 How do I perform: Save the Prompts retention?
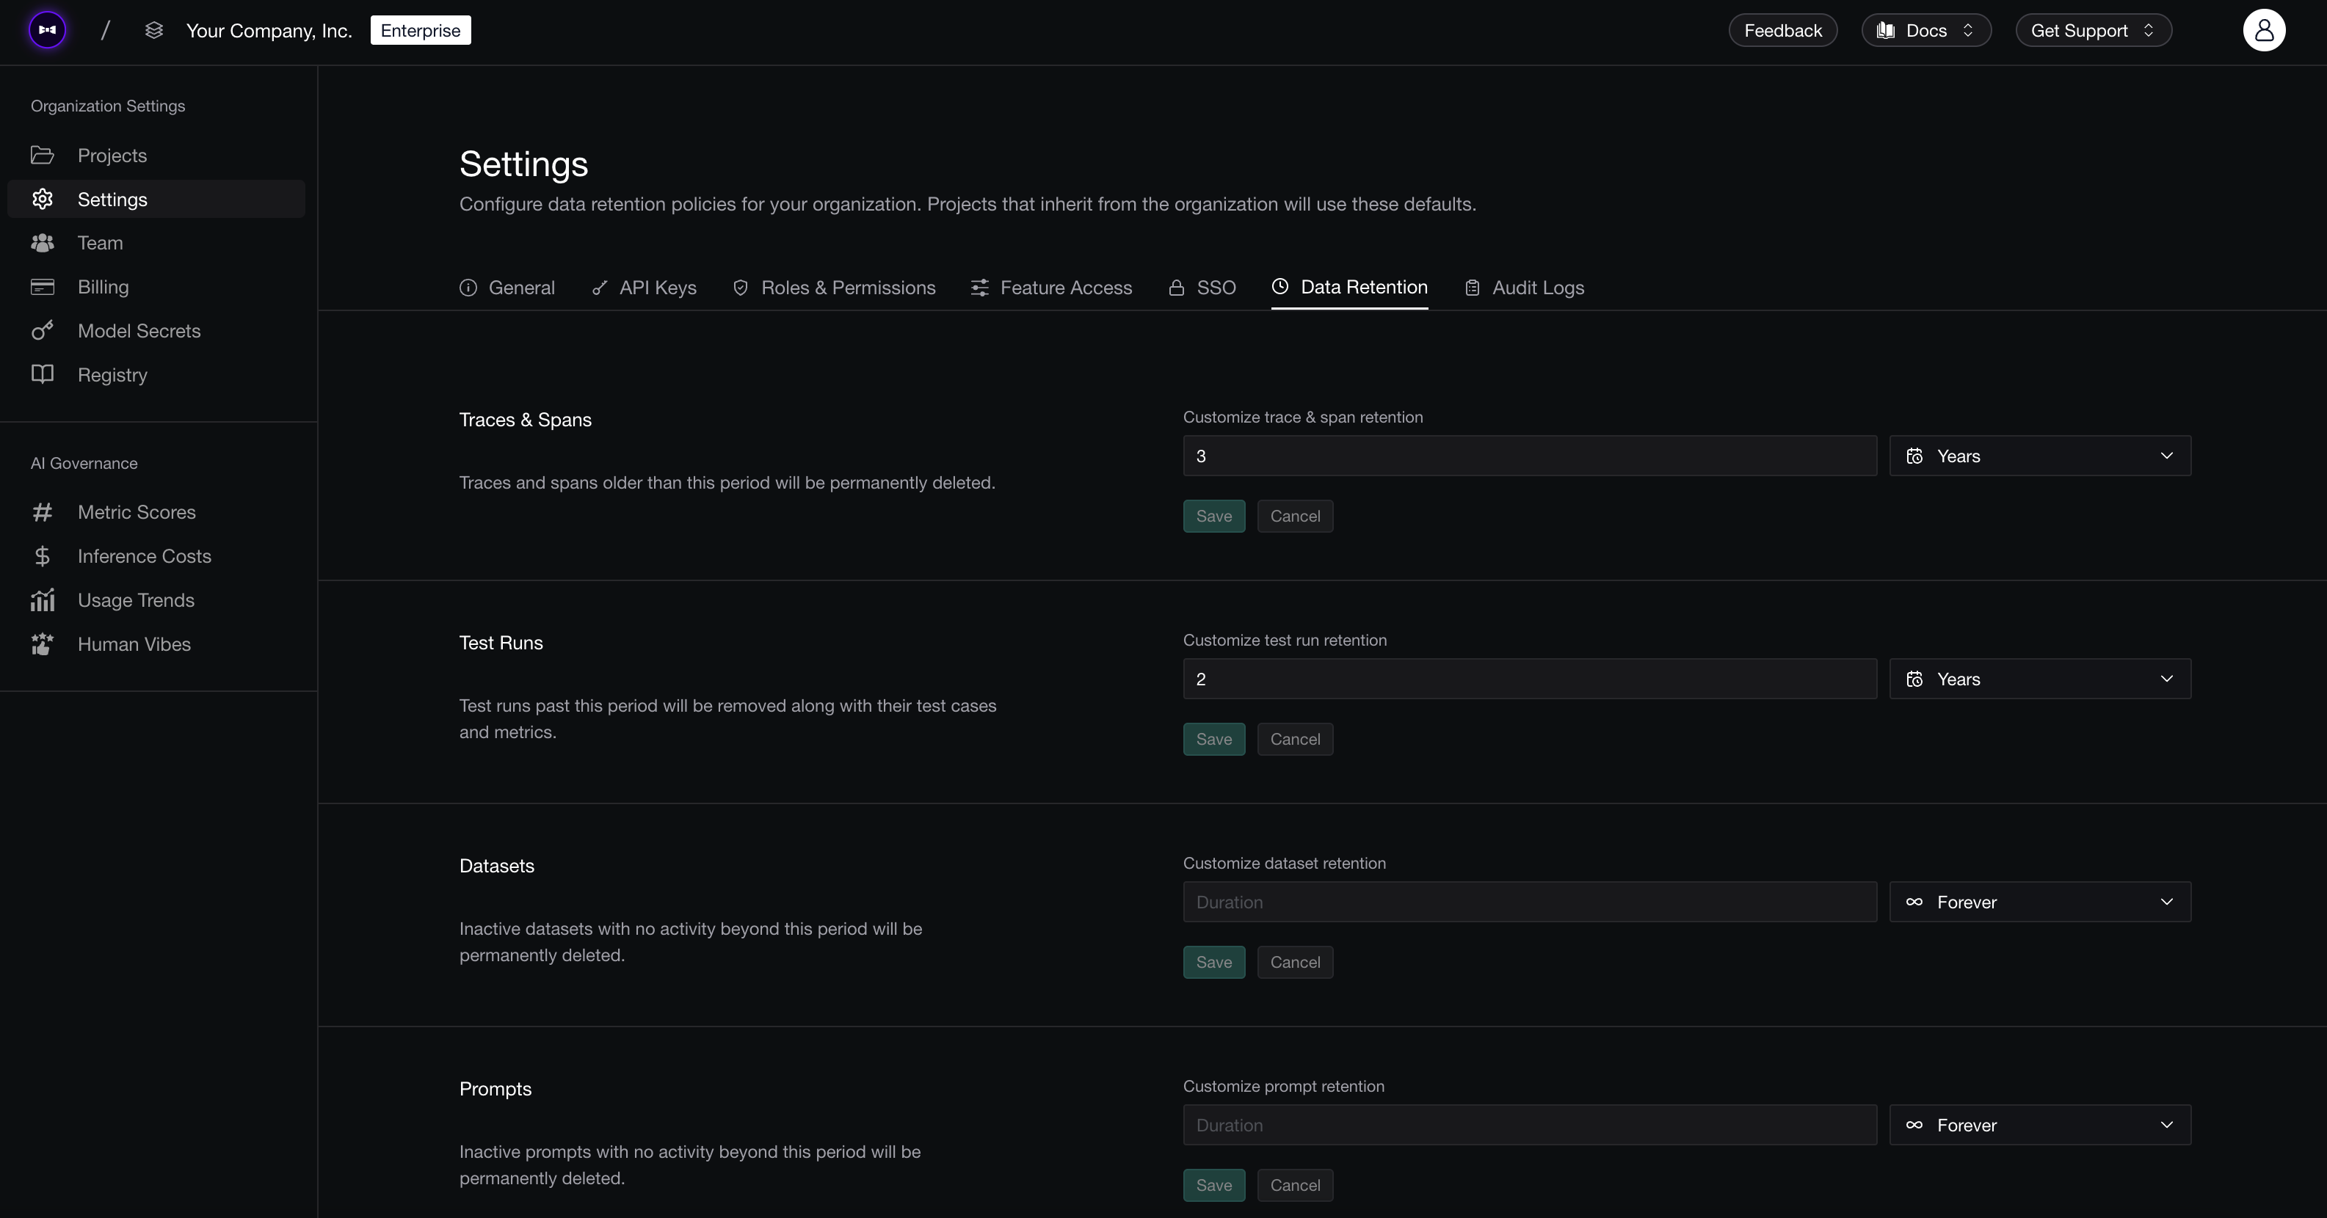tap(1214, 1186)
